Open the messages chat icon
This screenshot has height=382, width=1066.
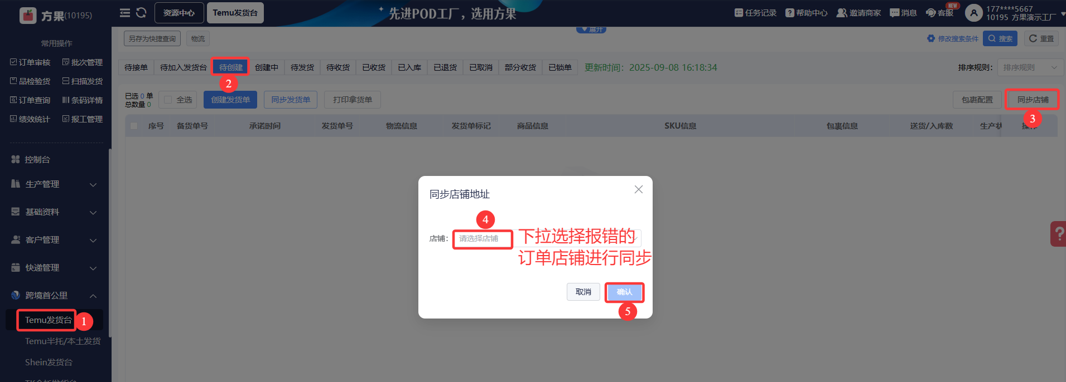tap(895, 13)
